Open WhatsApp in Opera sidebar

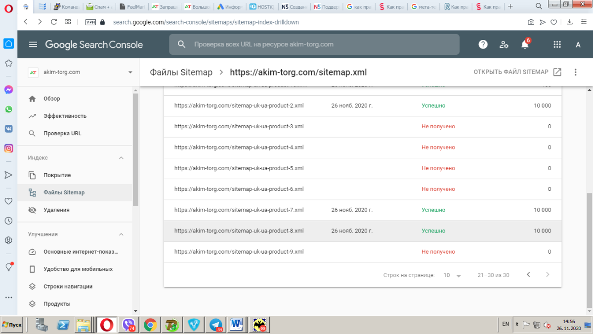click(x=8, y=109)
